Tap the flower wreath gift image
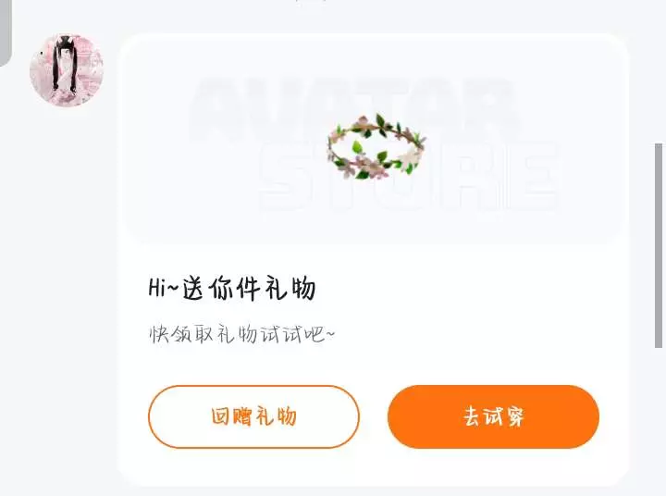 tap(376, 146)
